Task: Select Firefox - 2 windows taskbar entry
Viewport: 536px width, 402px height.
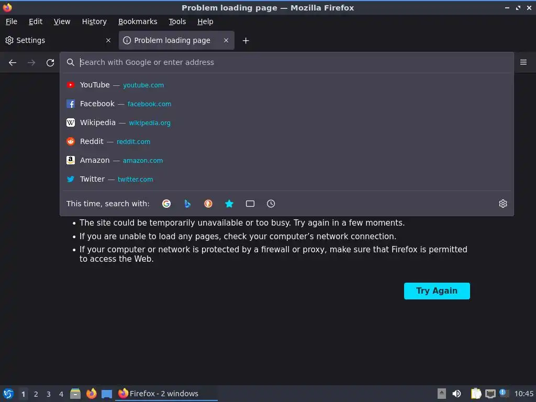Action: point(166,394)
